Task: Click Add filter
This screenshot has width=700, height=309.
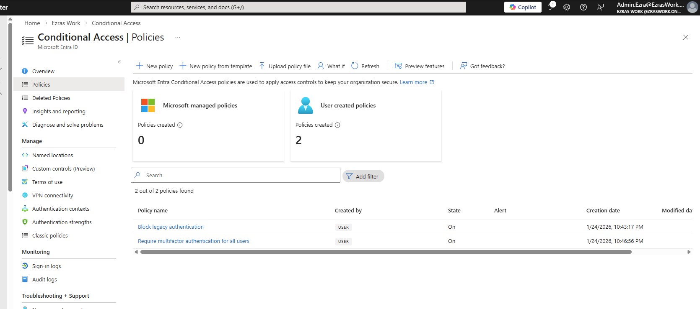Action: pyautogui.click(x=363, y=176)
